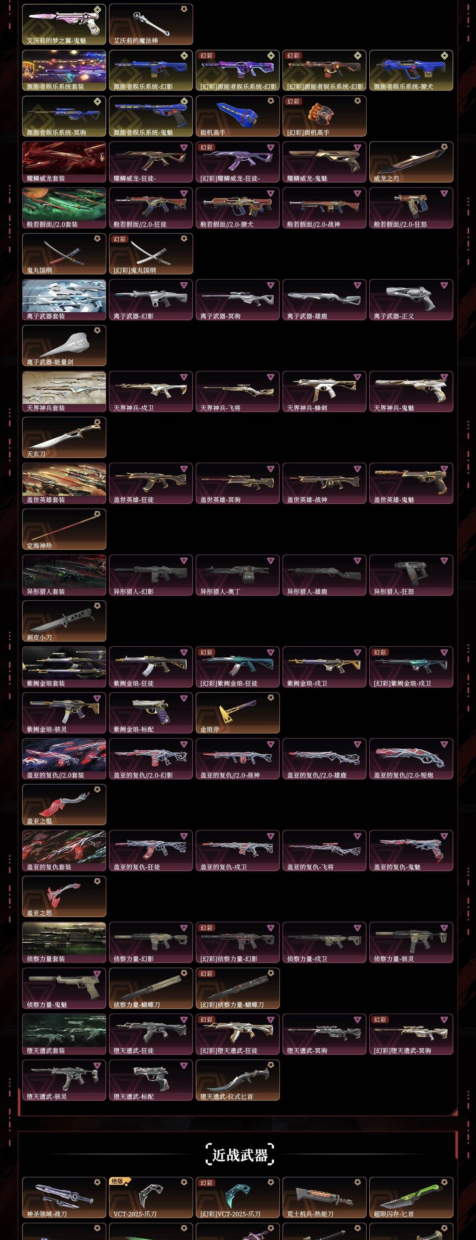The image size is (476, 1240).
Task: Open the [幻彩]鬼丸国纲 katana variant
Action: click(x=151, y=254)
